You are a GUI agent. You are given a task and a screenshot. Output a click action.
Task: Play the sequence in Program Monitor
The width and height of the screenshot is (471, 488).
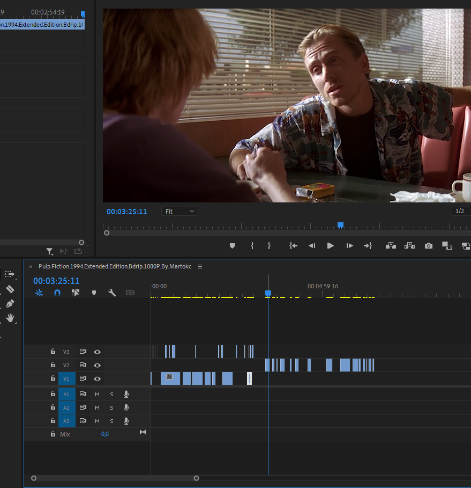coord(331,246)
